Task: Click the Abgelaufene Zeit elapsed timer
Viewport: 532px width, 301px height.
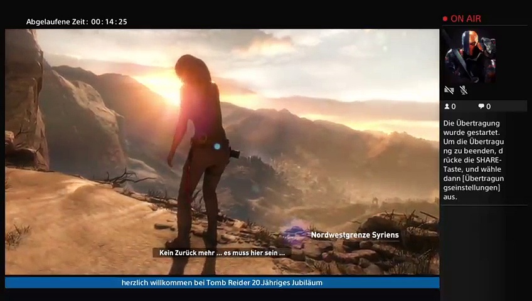Action: point(77,22)
